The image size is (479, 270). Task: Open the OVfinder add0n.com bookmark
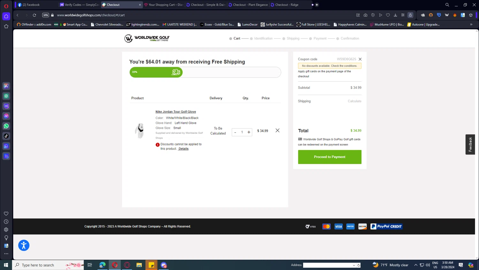34,24
